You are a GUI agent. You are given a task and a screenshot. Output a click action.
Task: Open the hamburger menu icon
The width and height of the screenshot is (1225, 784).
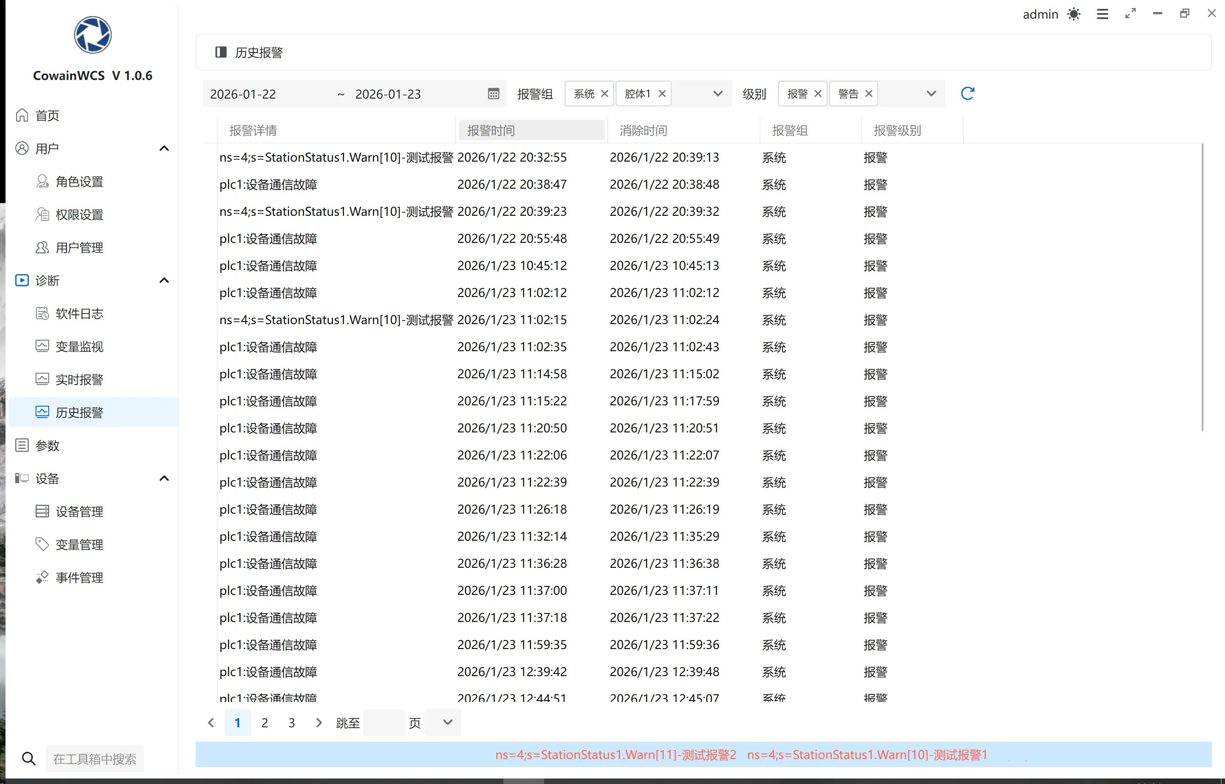(1102, 14)
